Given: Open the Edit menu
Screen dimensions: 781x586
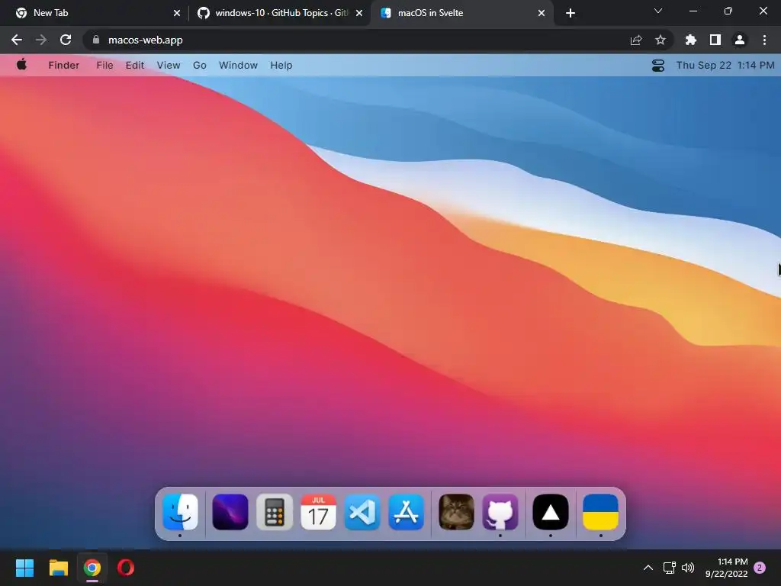Looking at the screenshot, I should (x=134, y=66).
